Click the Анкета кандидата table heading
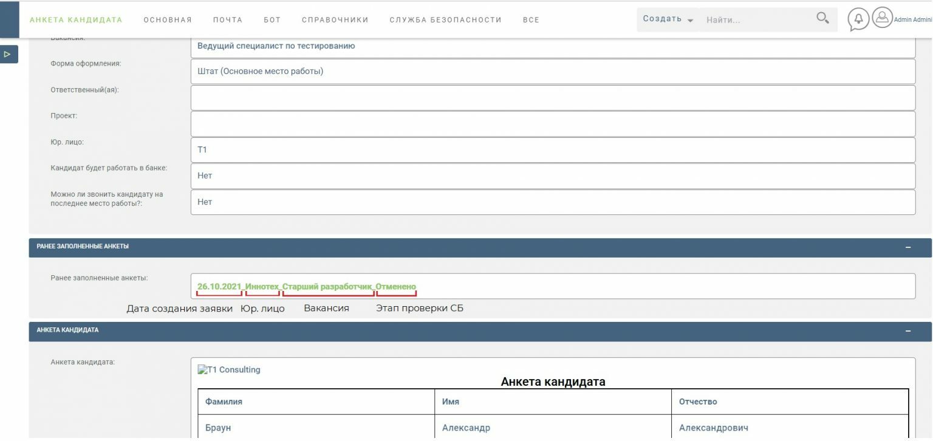The height and width of the screenshot is (441, 933). 553,381
